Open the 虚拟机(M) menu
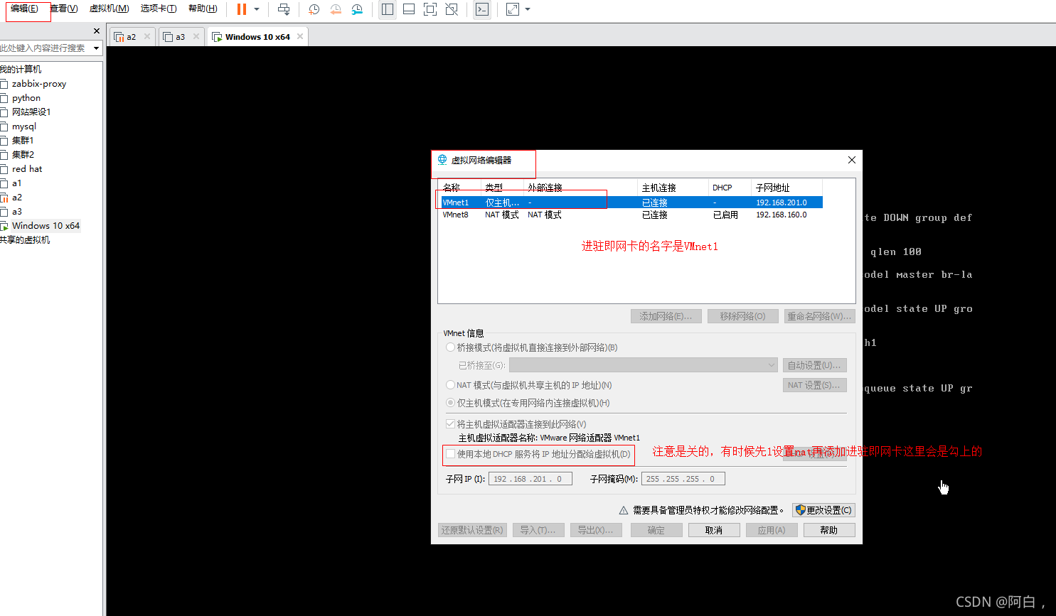This screenshot has height=616, width=1056. click(110, 9)
